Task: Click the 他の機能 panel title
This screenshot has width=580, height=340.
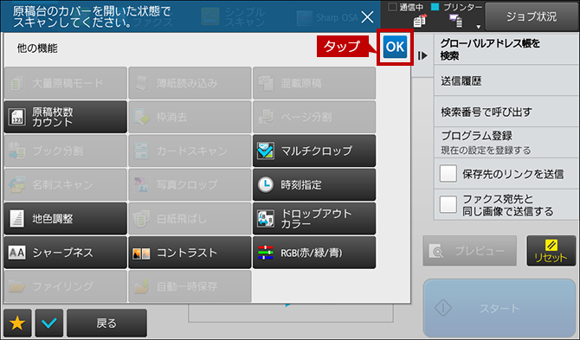Action: pos(37,48)
